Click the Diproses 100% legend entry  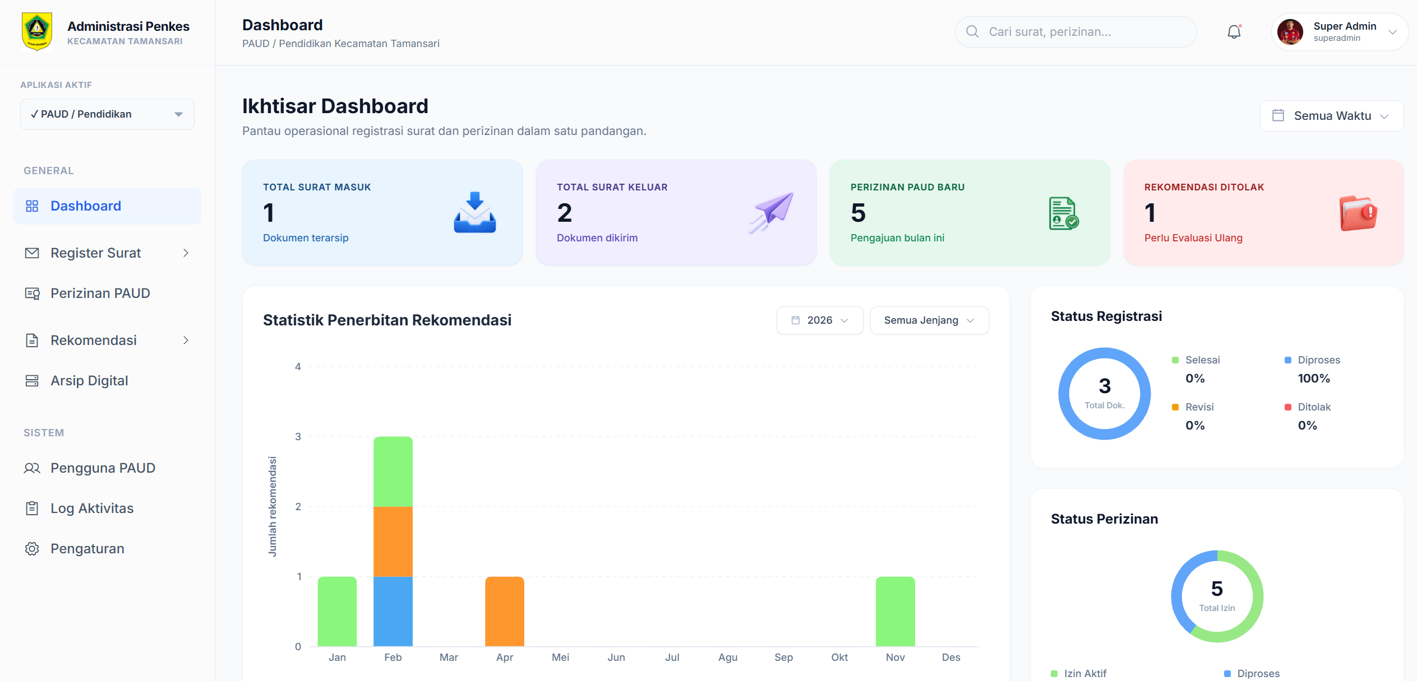click(x=1313, y=370)
